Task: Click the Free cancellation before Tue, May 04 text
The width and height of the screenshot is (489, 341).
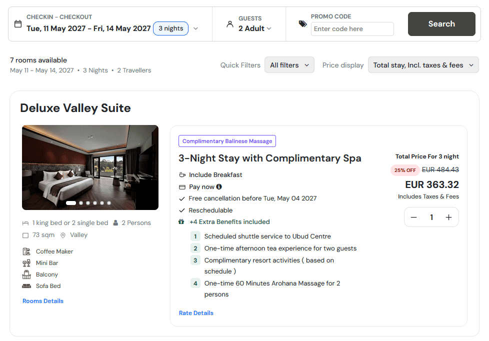Action: pos(252,198)
